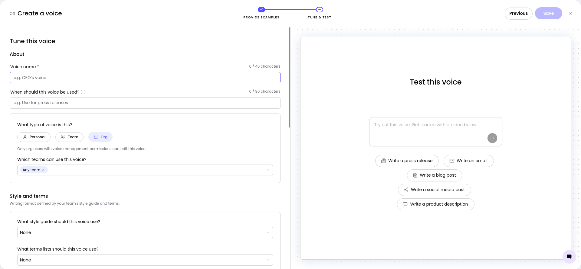Choose Write a press release suggestion
The image size is (581, 269).
click(x=407, y=161)
